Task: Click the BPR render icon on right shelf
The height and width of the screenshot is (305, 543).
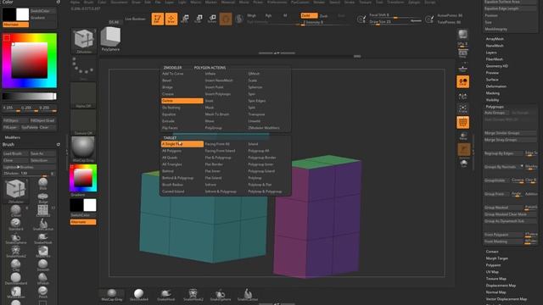Action: click(462, 34)
